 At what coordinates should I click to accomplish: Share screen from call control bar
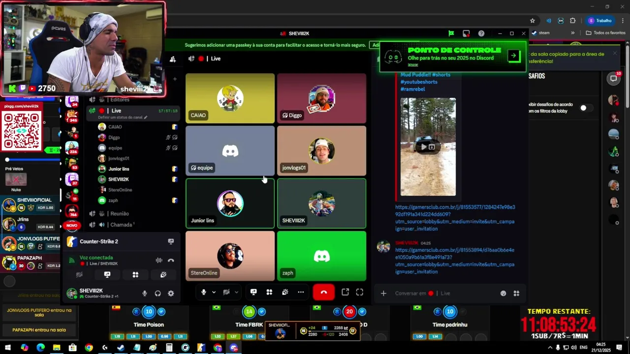[x=253, y=292]
